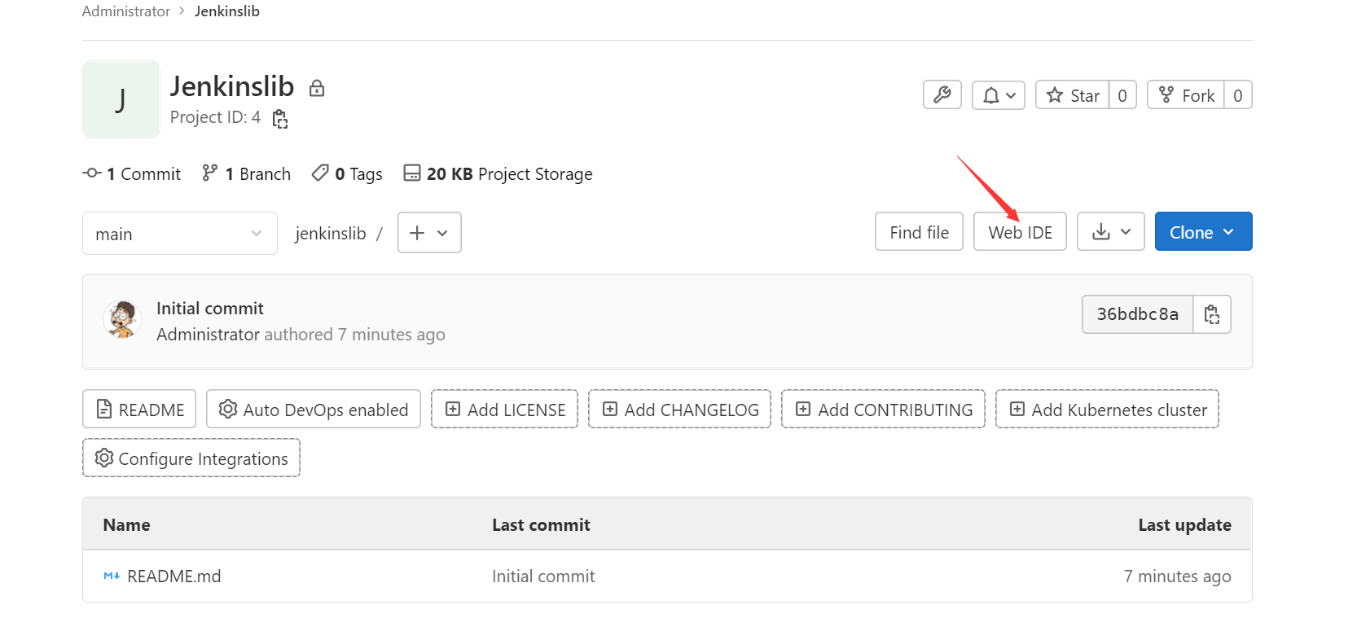Open the plus add-file dropdown
The height and width of the screenshot is (618, 1357).
click(429, 233)
